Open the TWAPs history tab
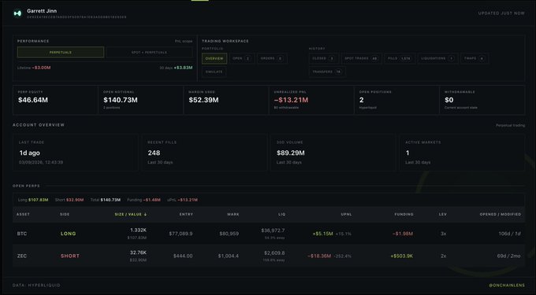Screen dimensions: 536x295 coord(475,58)
